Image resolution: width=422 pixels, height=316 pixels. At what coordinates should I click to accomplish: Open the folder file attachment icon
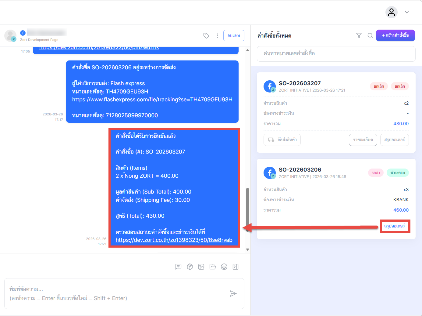coord(213,267)
